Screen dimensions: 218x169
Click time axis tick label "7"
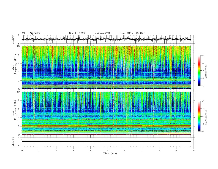[x=142, y=150]
